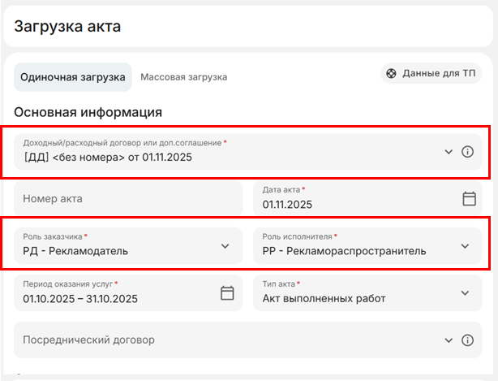Open the calendar icon in Период оказания услуг
Viewport: 498px width, 381px height.
227,292
